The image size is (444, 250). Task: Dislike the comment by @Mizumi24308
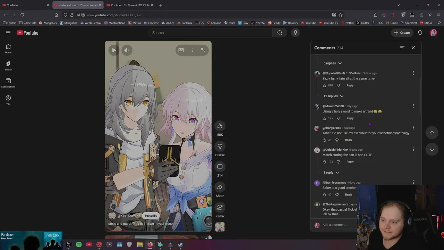338,118
